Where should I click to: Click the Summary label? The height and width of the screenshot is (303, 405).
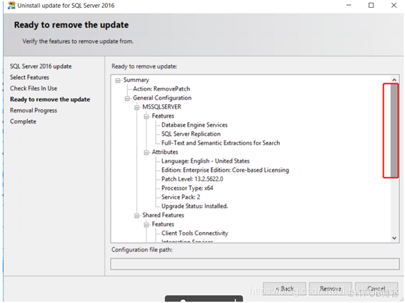pyautogui.click(x=136, y=80)
